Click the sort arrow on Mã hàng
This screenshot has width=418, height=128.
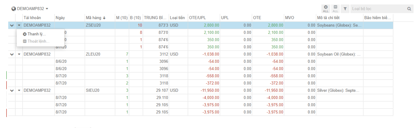point(104,18)
